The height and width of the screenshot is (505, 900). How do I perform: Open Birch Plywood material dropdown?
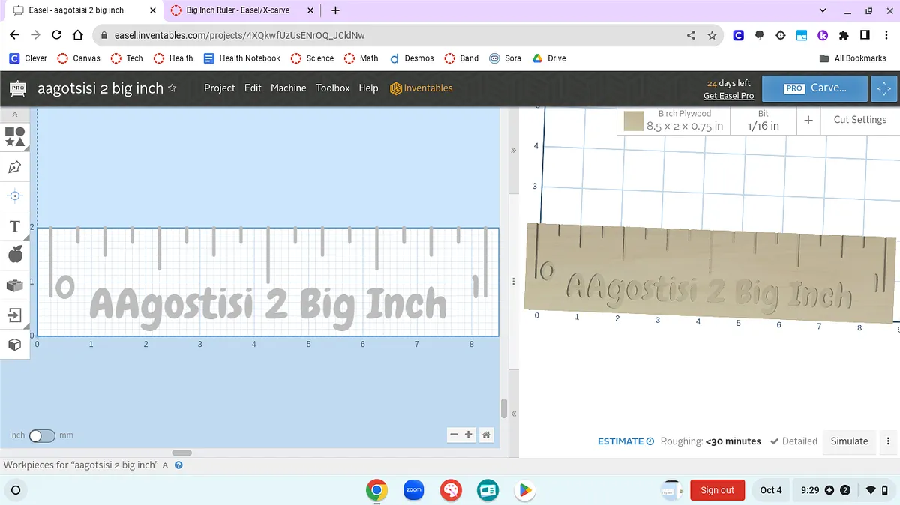[x=684, y=120]
